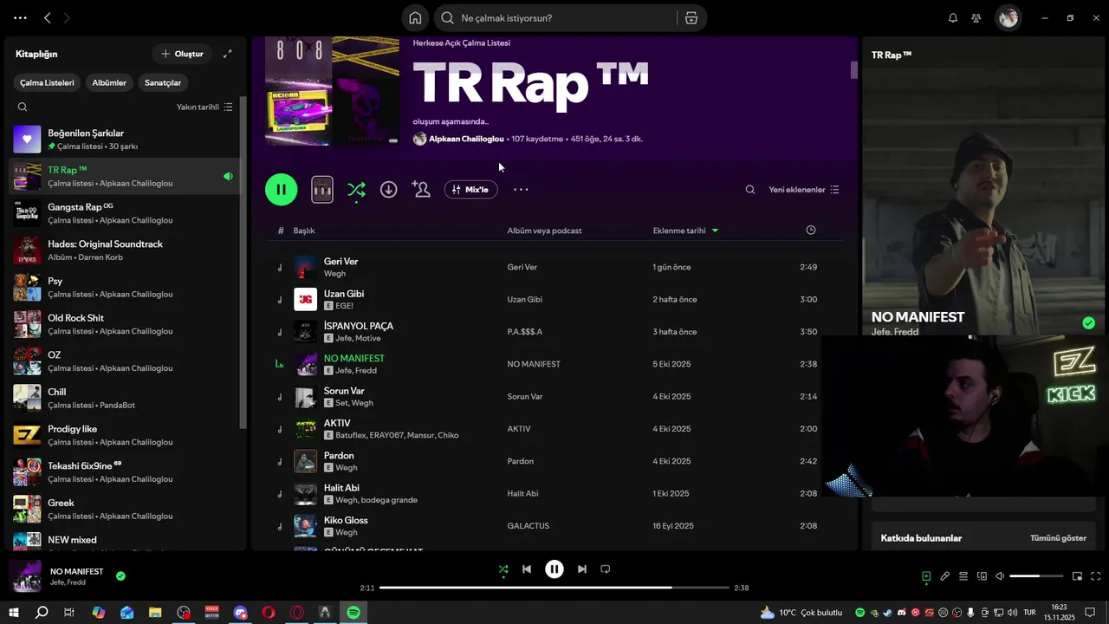Select the İSPANYOL PAÇA track title
The height and width of the screenshot is (624, 1109).
click(x=358, y=326)
